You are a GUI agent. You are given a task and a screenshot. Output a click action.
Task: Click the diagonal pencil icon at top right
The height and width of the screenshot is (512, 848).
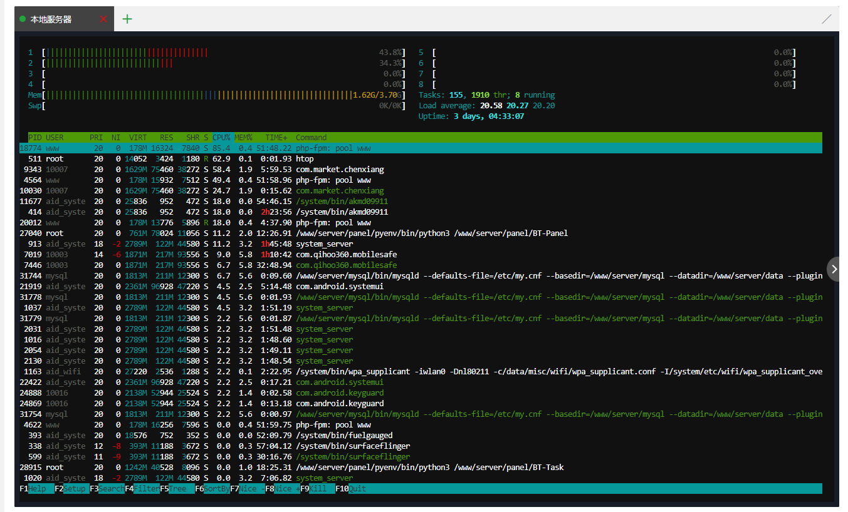[x=827, y=19]
